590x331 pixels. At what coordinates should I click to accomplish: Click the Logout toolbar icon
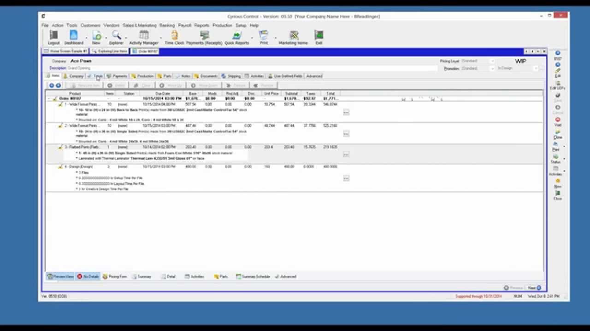tap(53, 37)
